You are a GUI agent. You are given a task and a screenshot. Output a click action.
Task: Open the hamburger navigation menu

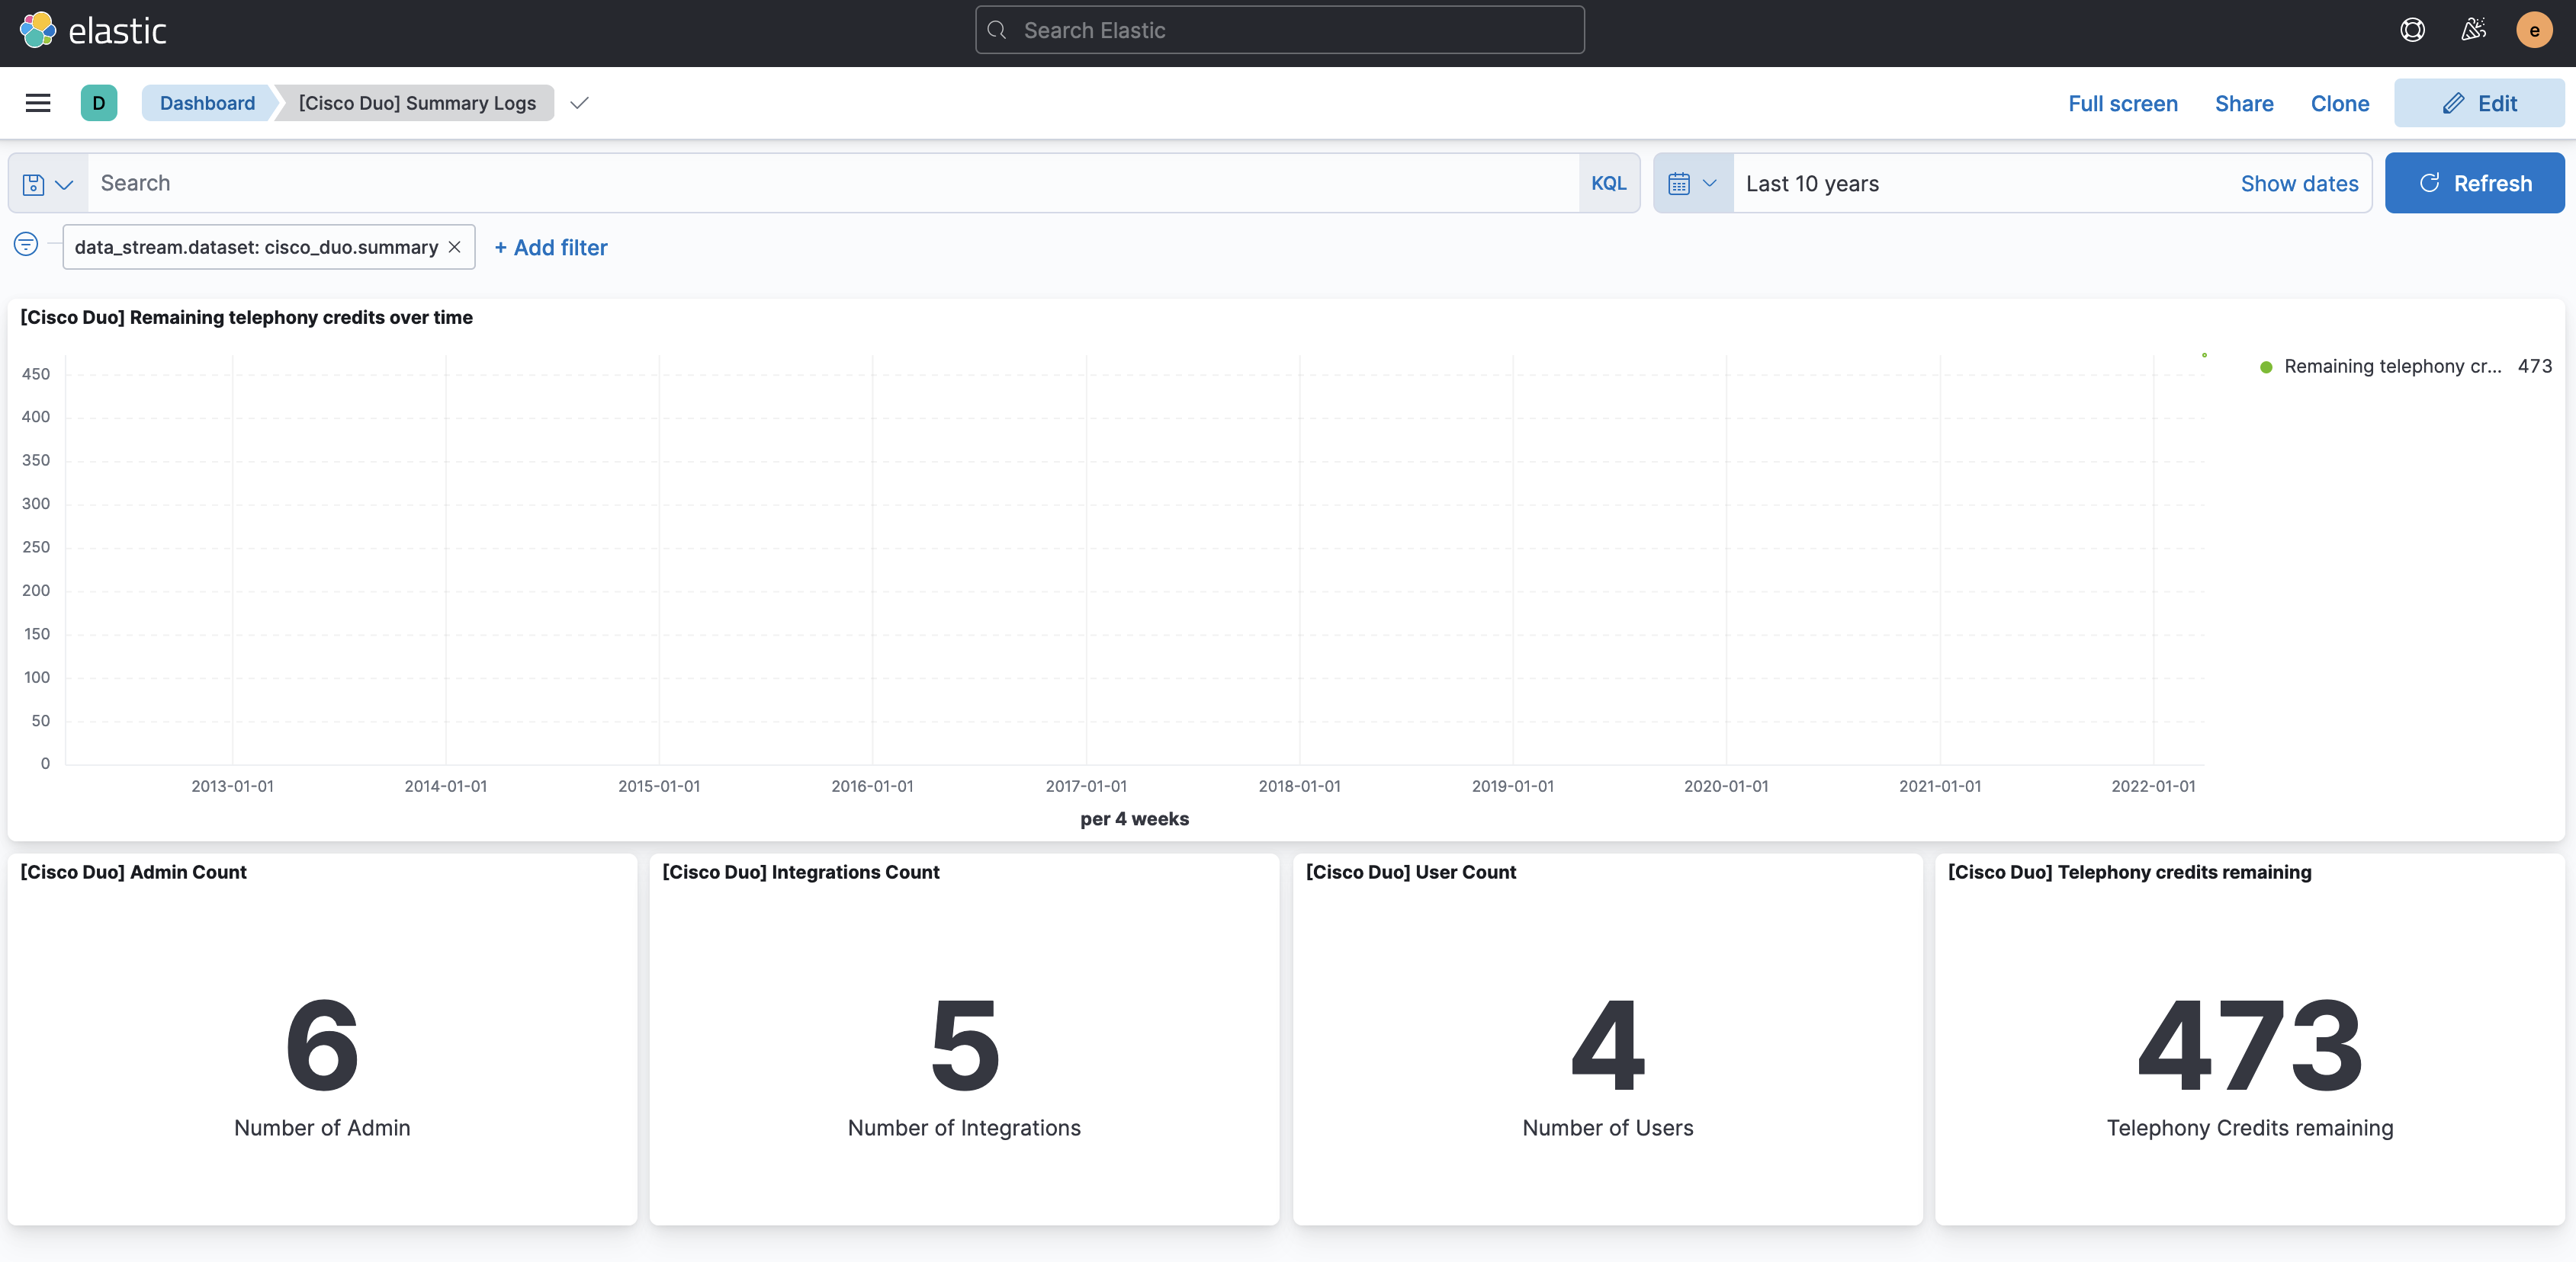pyautogui.click(x=38, y=103)
